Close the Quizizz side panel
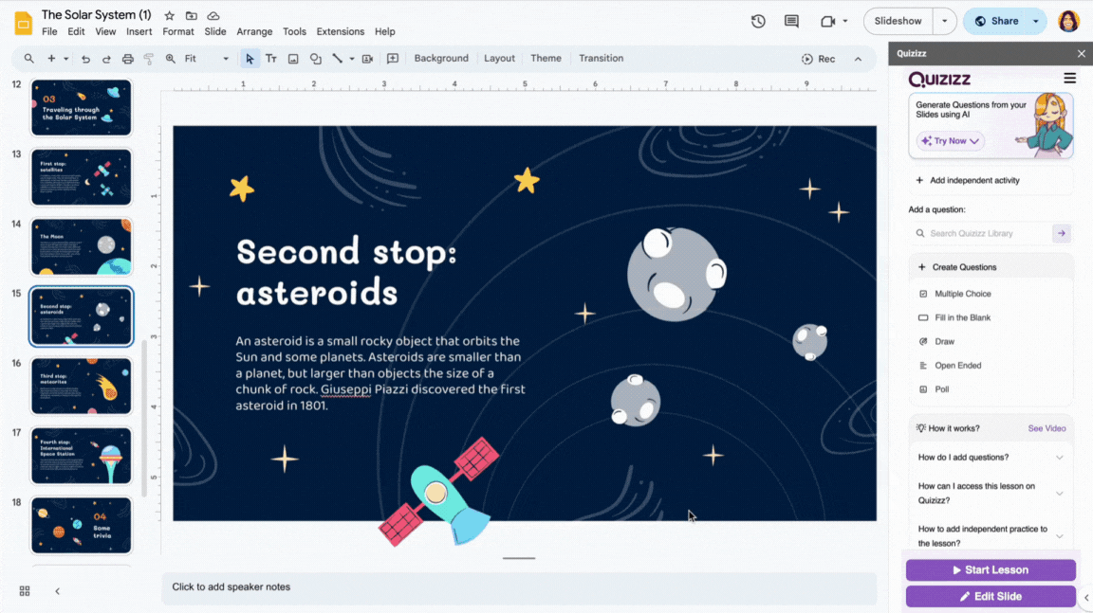1093x613 pixels. pos(1082,54)
